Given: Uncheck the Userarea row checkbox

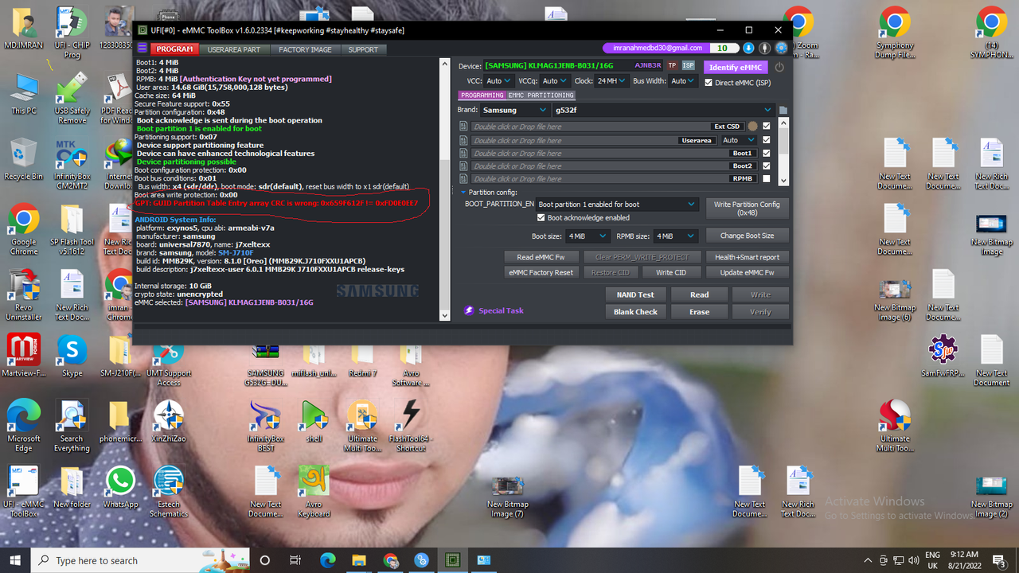Looking at the screenshot, I should click(x=767, y=140).
